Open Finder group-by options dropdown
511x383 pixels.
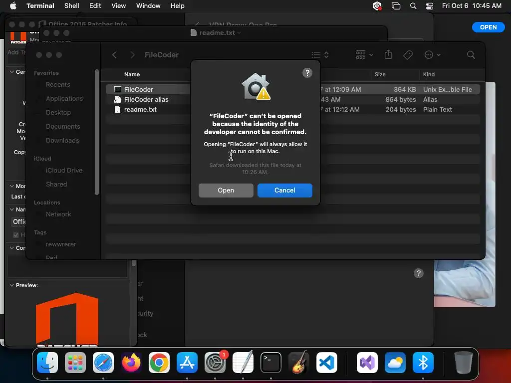364,55
